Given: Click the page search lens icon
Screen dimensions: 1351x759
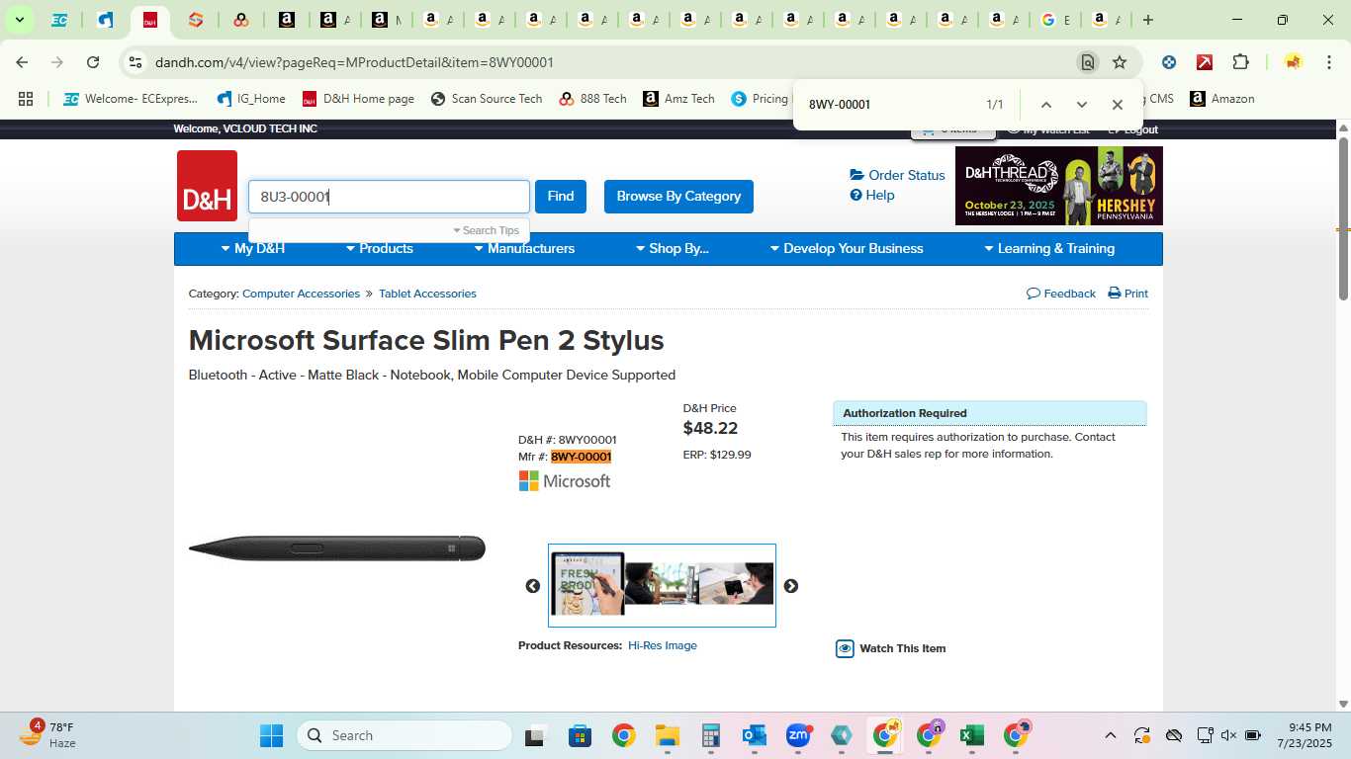Looking at the screenshot, I should click(1088, 62).
